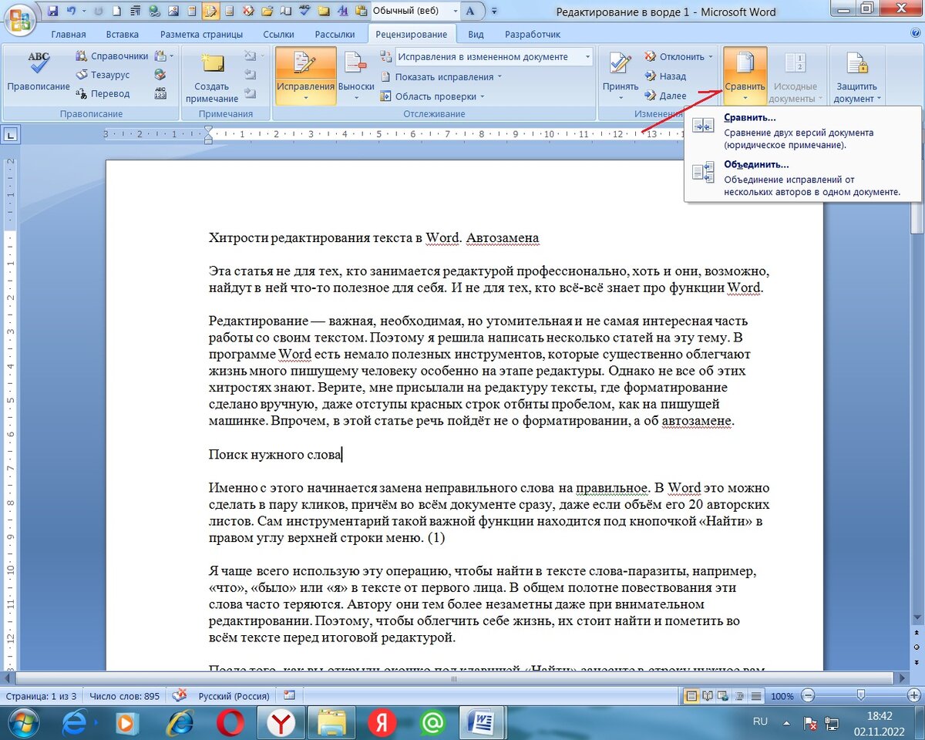Click Русский (Россия) language indicator
The width and height of the screenshot is (925, 740).
pyautogui.click(x=234, y=696)
